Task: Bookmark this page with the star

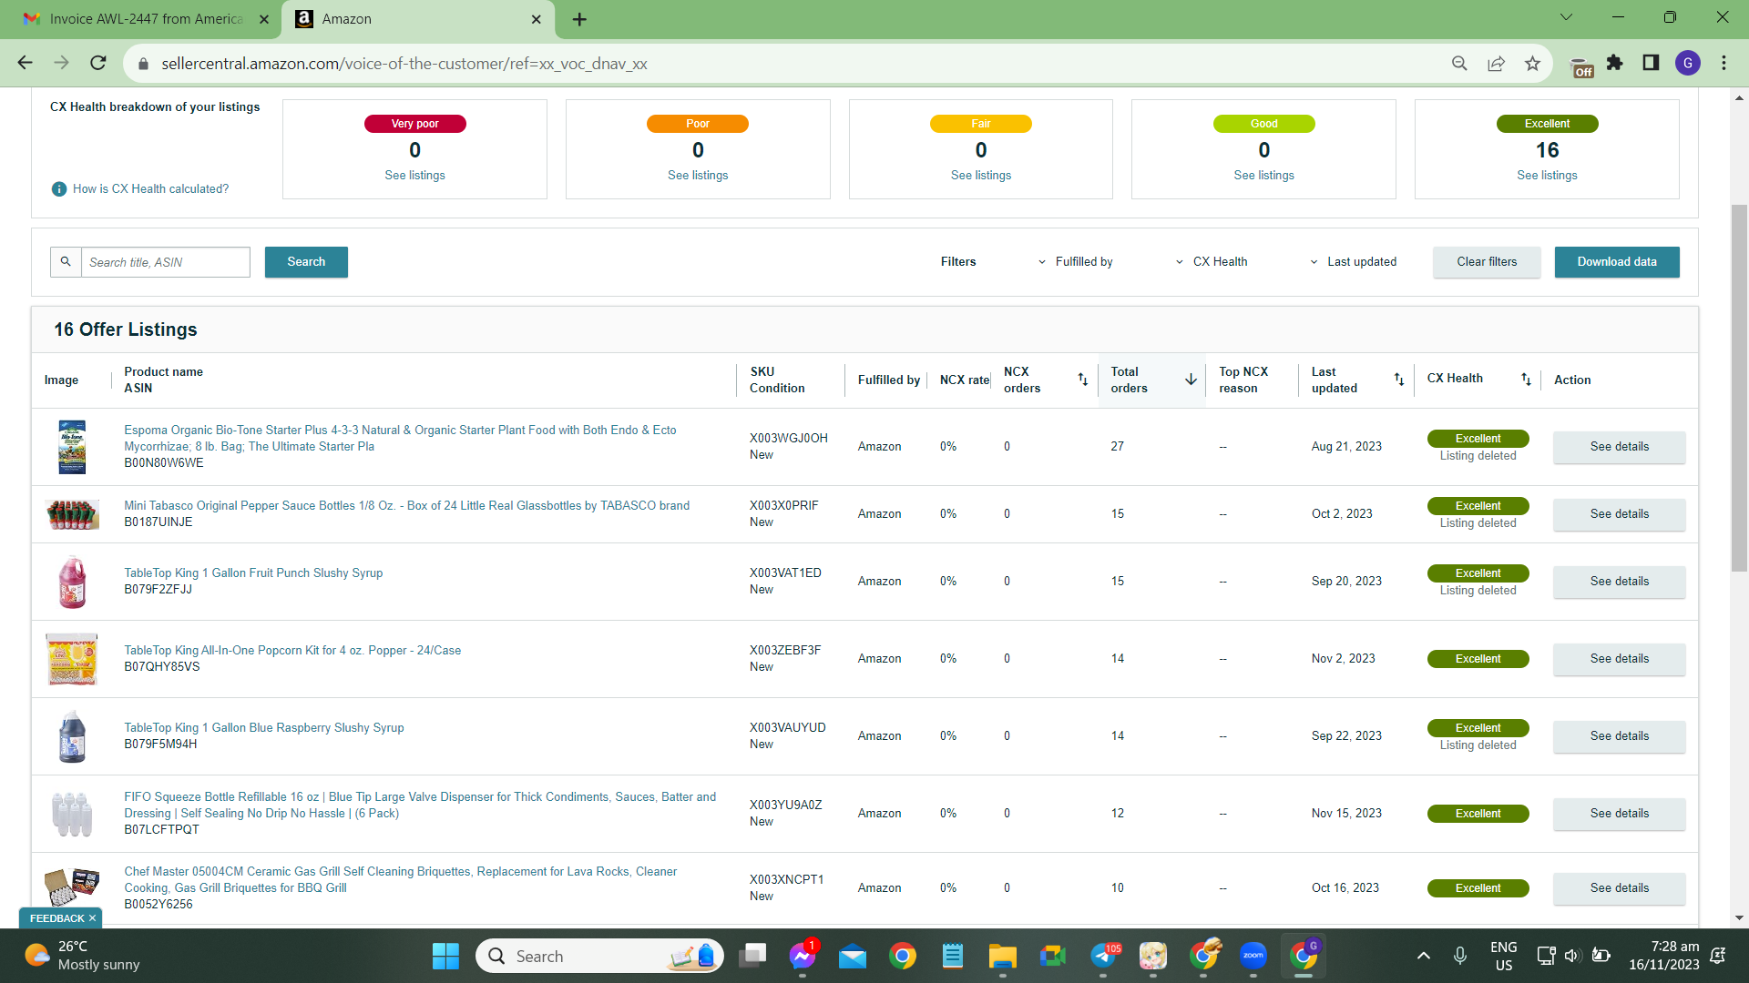Action: pyautogui.click(x=1532, y=63)
